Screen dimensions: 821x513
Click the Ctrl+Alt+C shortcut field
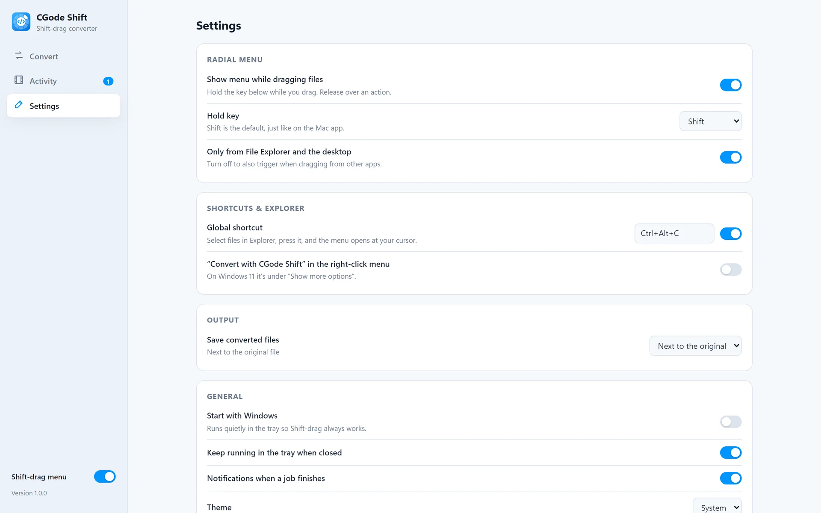tap(674, 233)
